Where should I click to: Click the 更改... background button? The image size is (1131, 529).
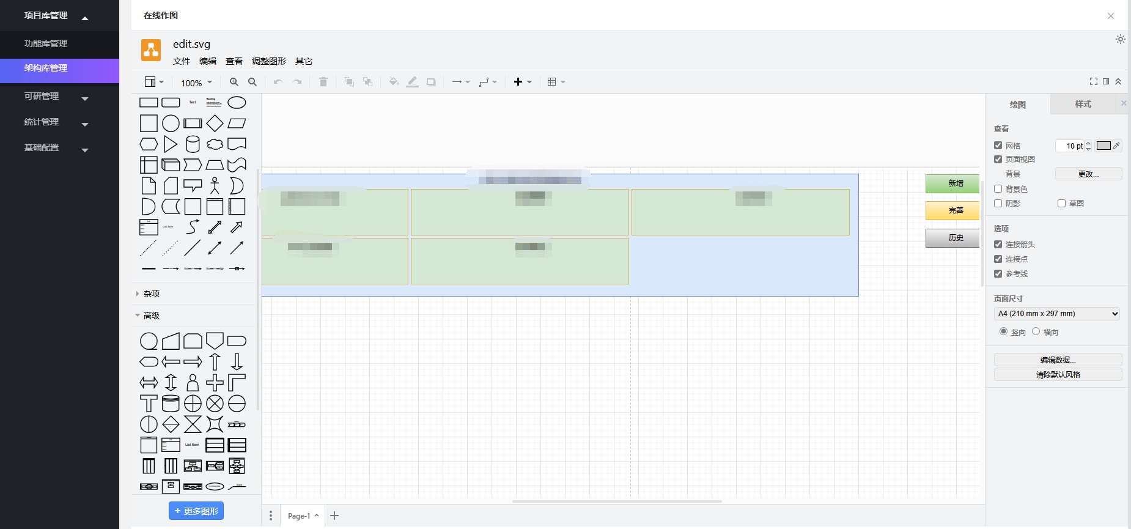[x=1088, y=174]
